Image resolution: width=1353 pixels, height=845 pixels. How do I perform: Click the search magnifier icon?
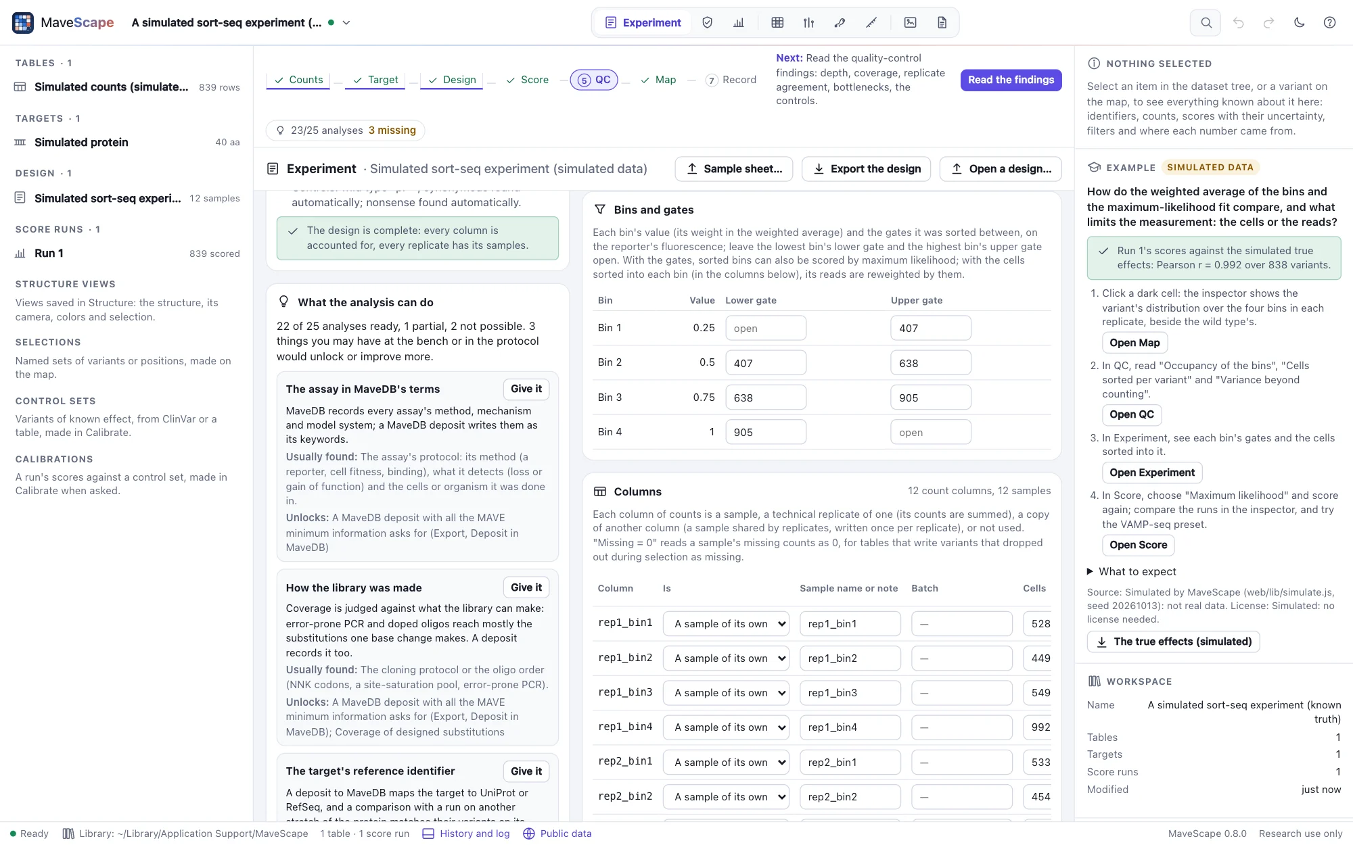tap(1206, 22)
